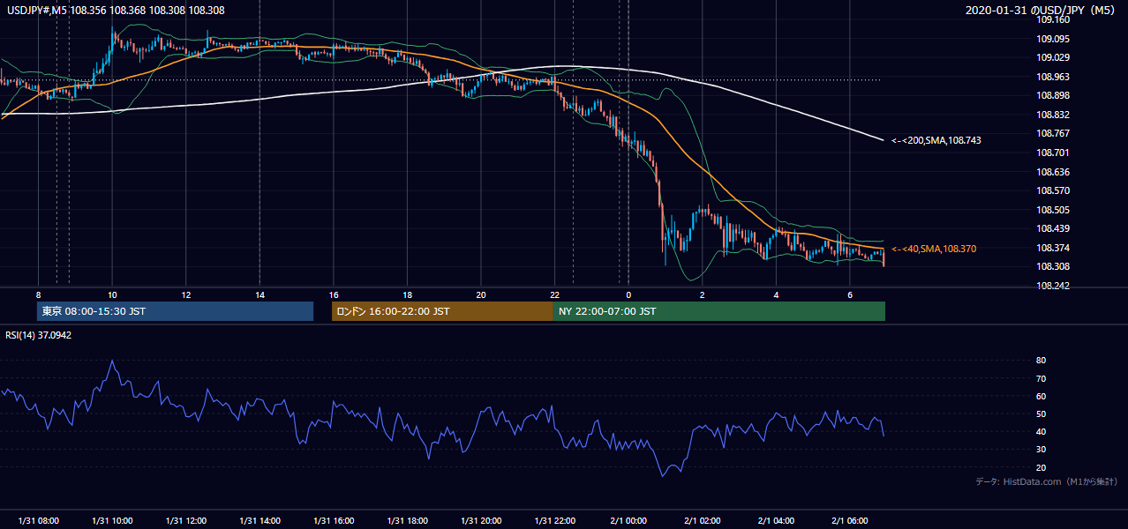1128x529 pixels.
Task: Click the 108.898 price axis value
Action: [x=1052, y=96]
